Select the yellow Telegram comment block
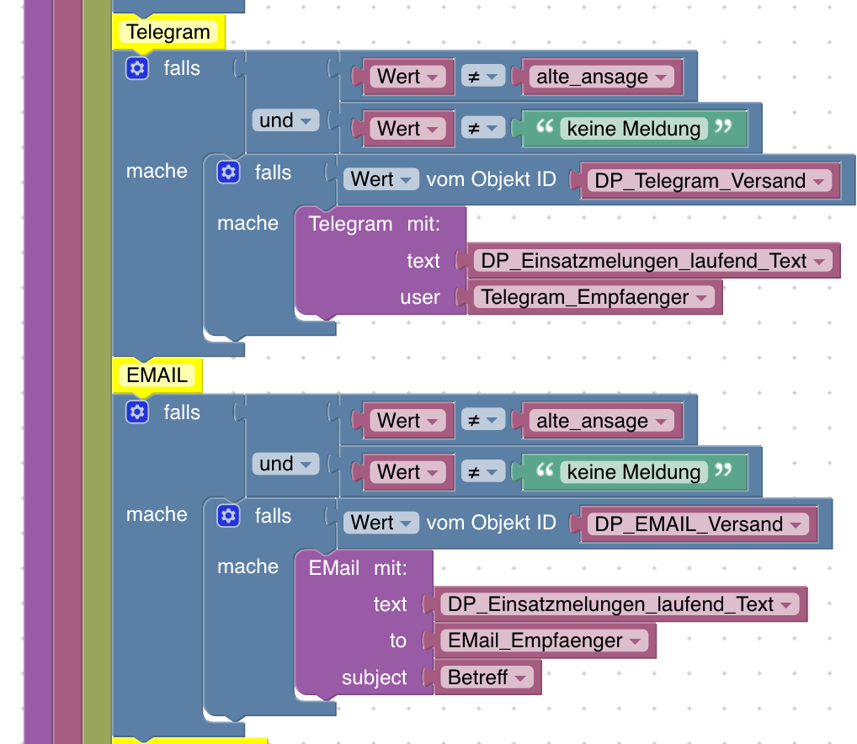This screenshot has width=857, height=744. pyautogui.click(x=168, y=32)
